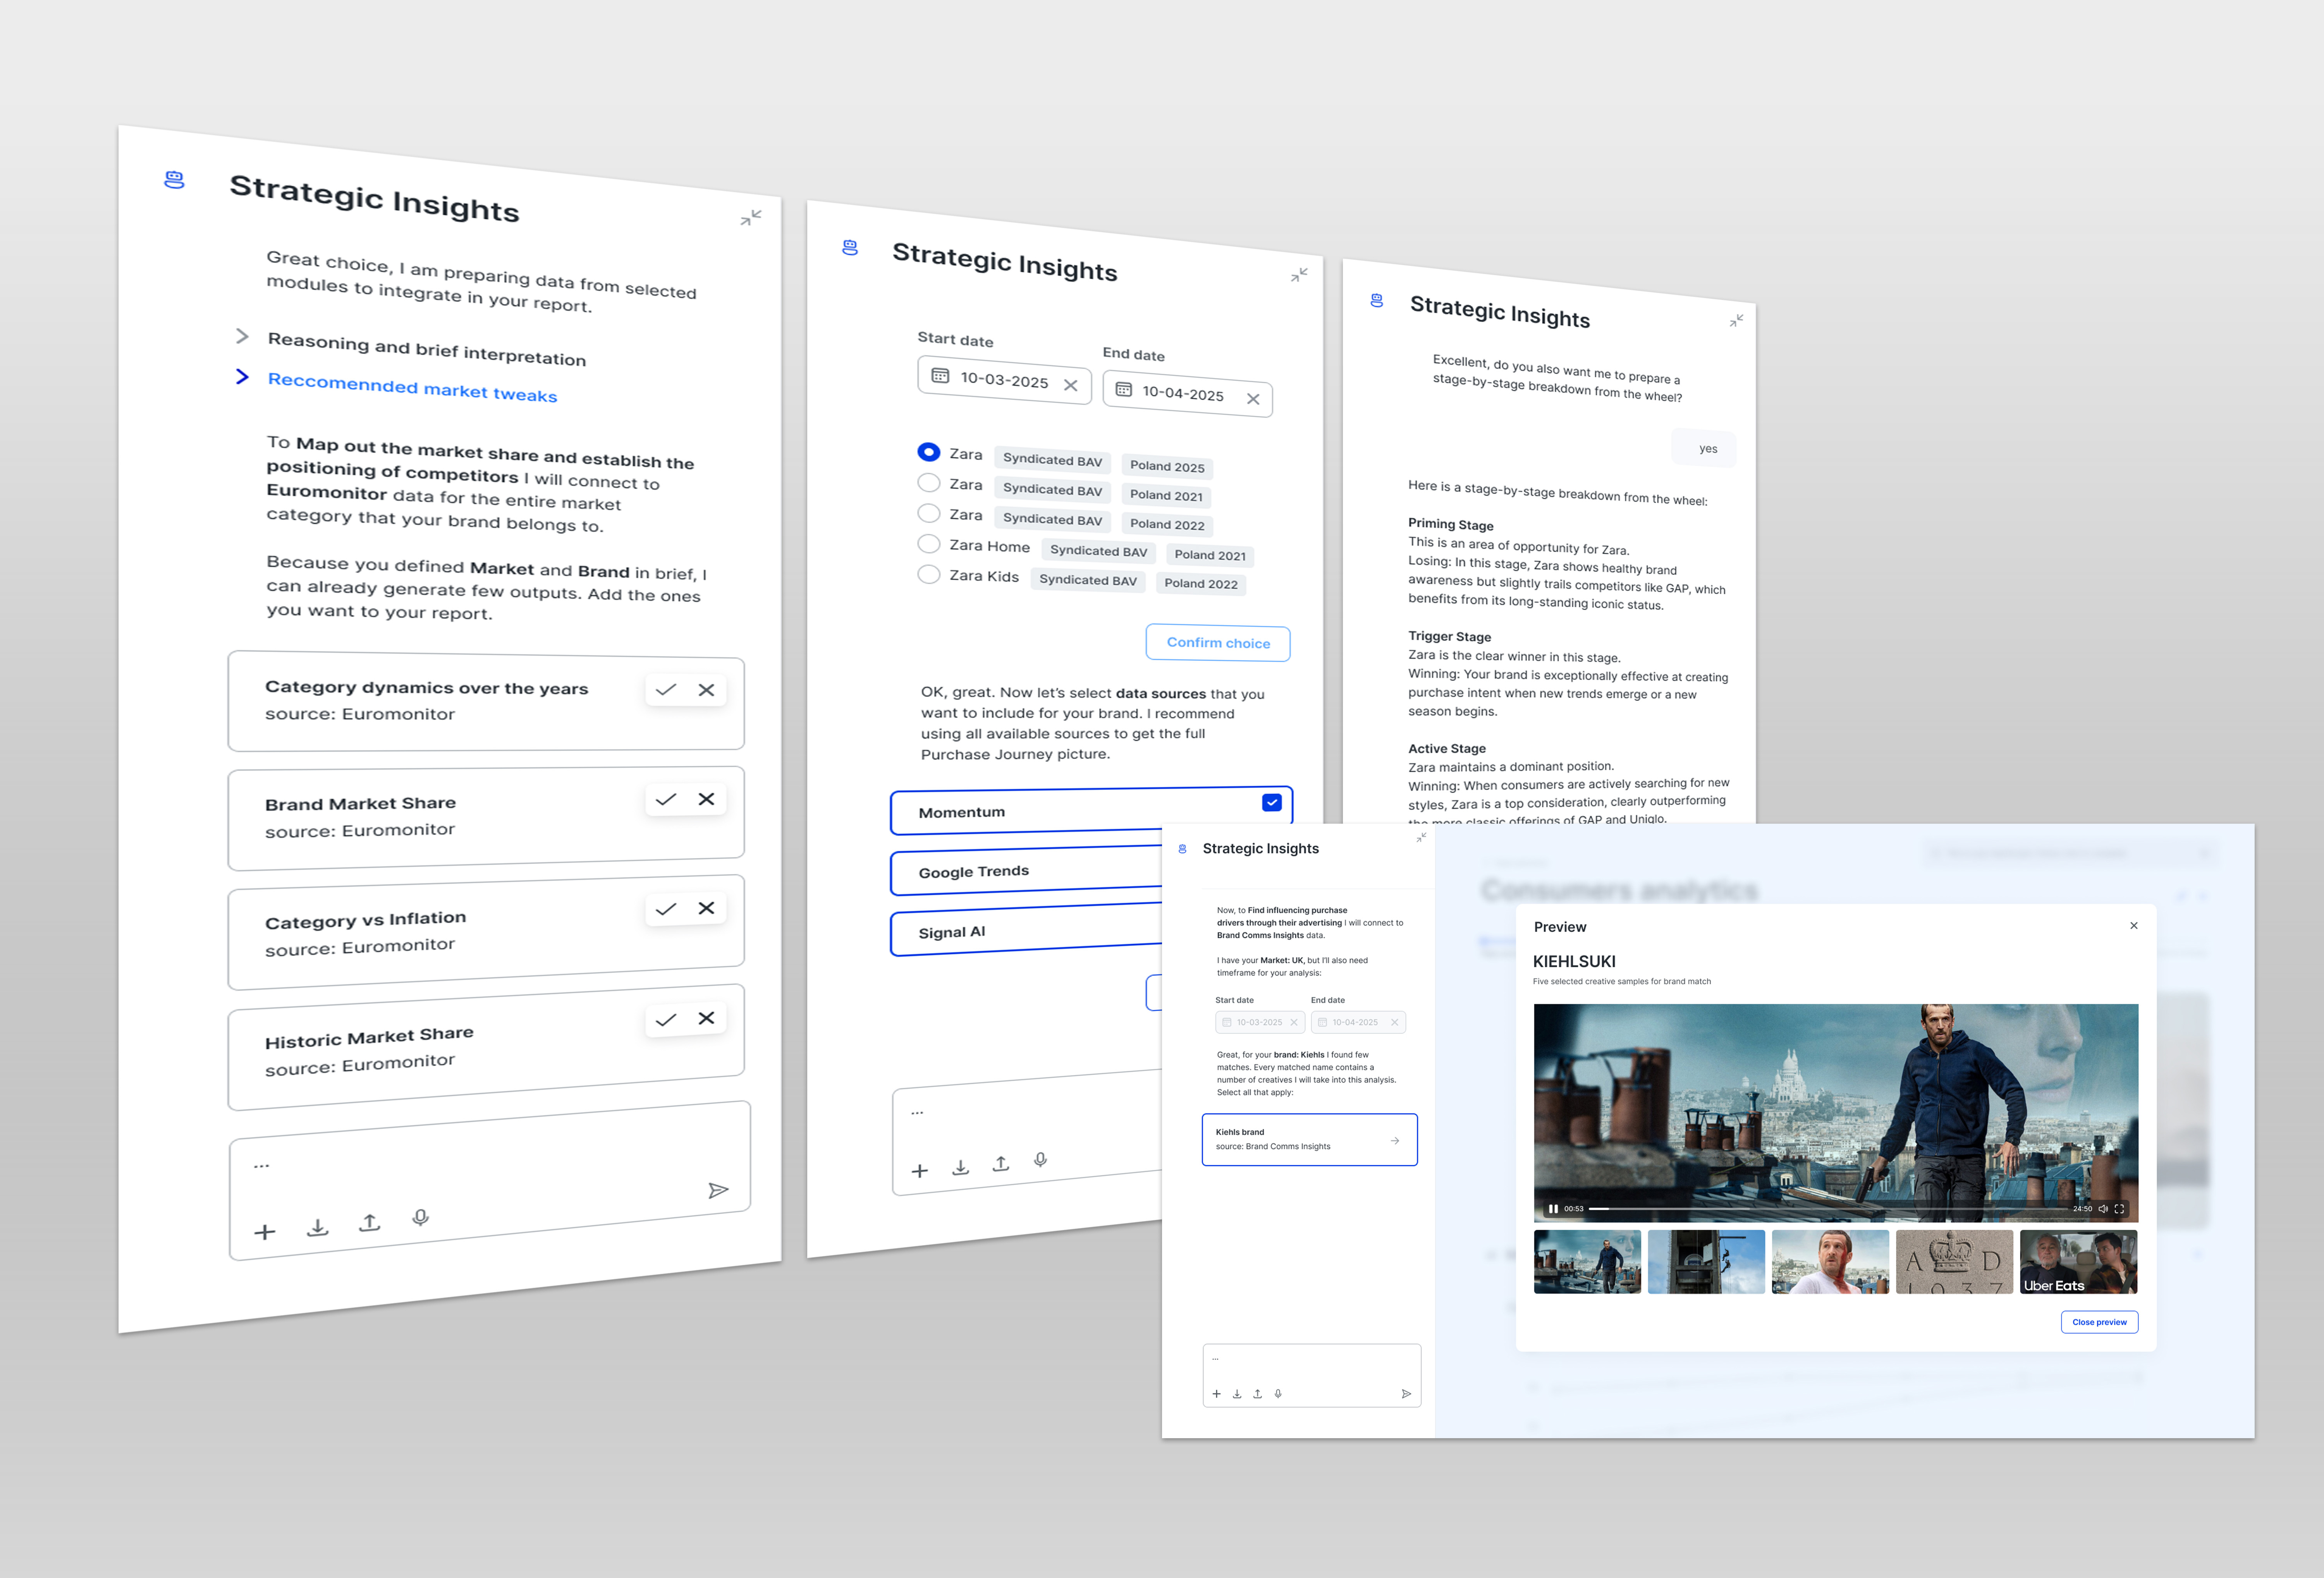Select Zara Home radio option
The width and height of the screenshot is (2324, 1578).
(929, 544)
